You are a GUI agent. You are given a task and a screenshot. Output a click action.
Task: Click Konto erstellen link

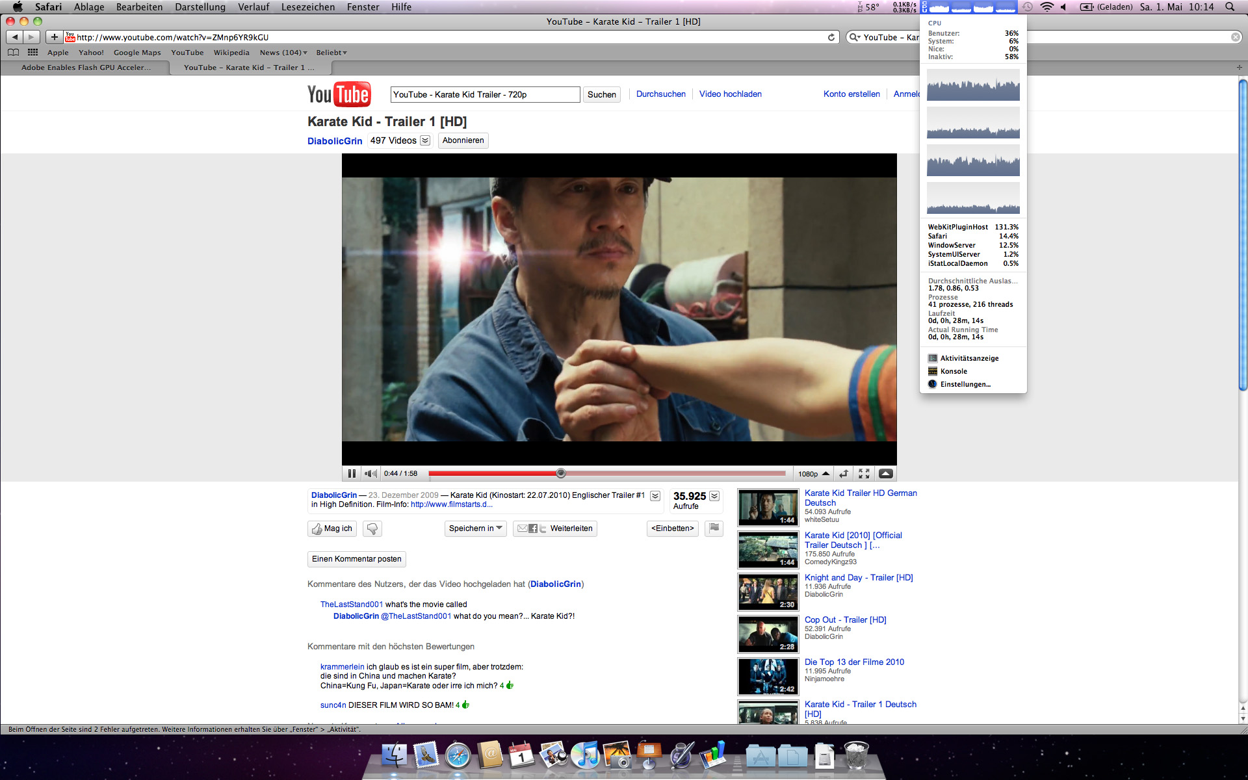tap(851, 94)
